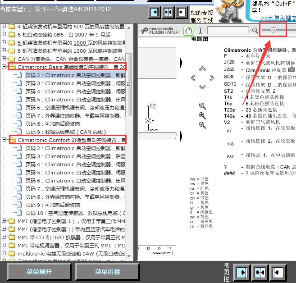Click page icon of Basis 页码 4 row

(x=19, y=91)
